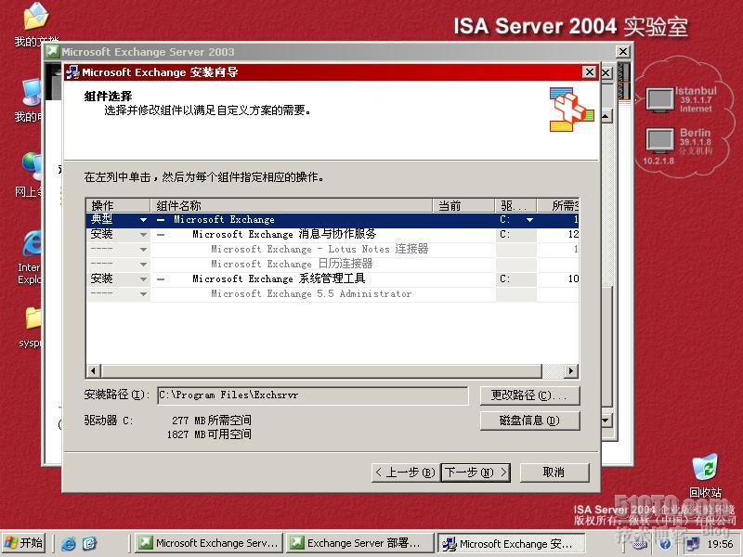The height and width of the screenshot is (557, 743).
Task: Click the scroll down arrow in background window
Action: 607,421
